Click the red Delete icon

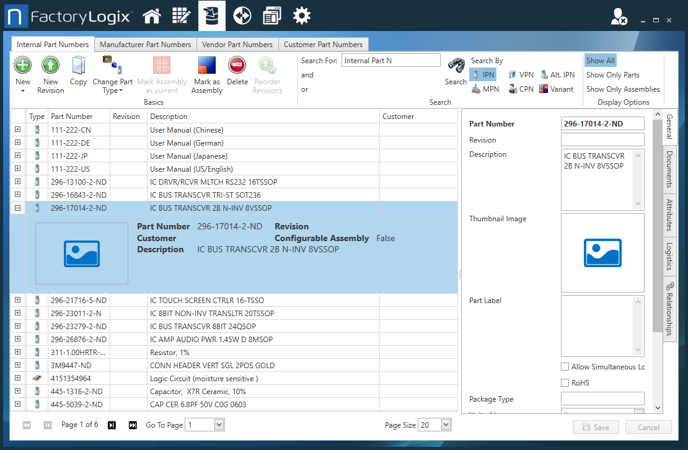pos(237,65)
